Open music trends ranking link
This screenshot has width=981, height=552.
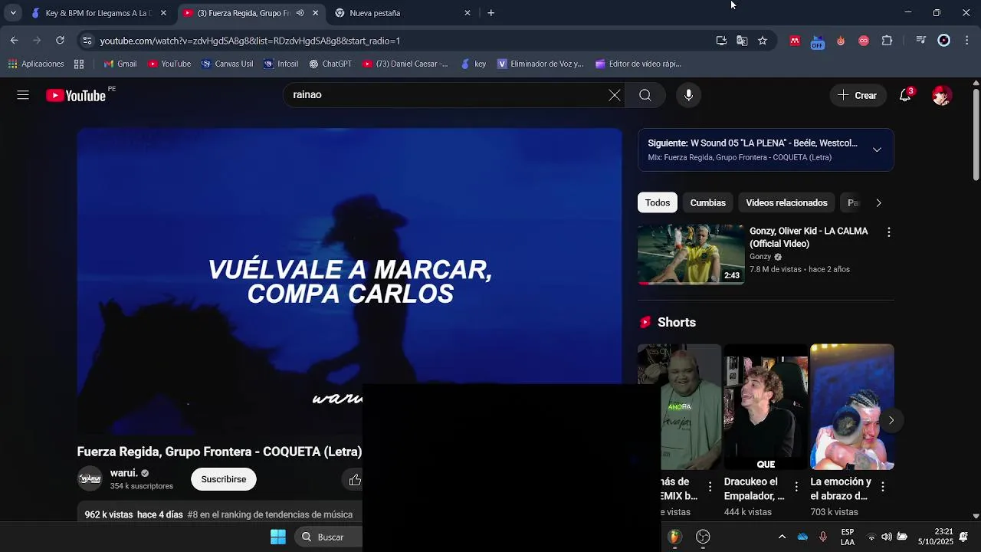click(x=271, y=514)
